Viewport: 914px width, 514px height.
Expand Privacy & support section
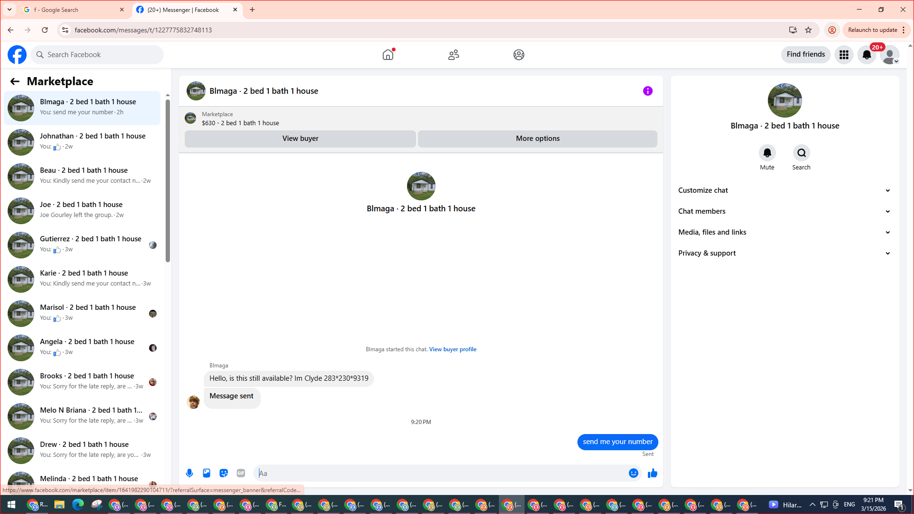click(x=785, y=253)
